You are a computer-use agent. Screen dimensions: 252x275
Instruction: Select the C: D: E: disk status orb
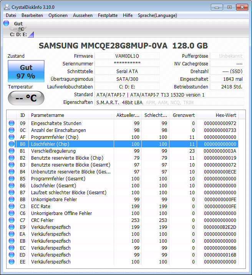point(6,23)
